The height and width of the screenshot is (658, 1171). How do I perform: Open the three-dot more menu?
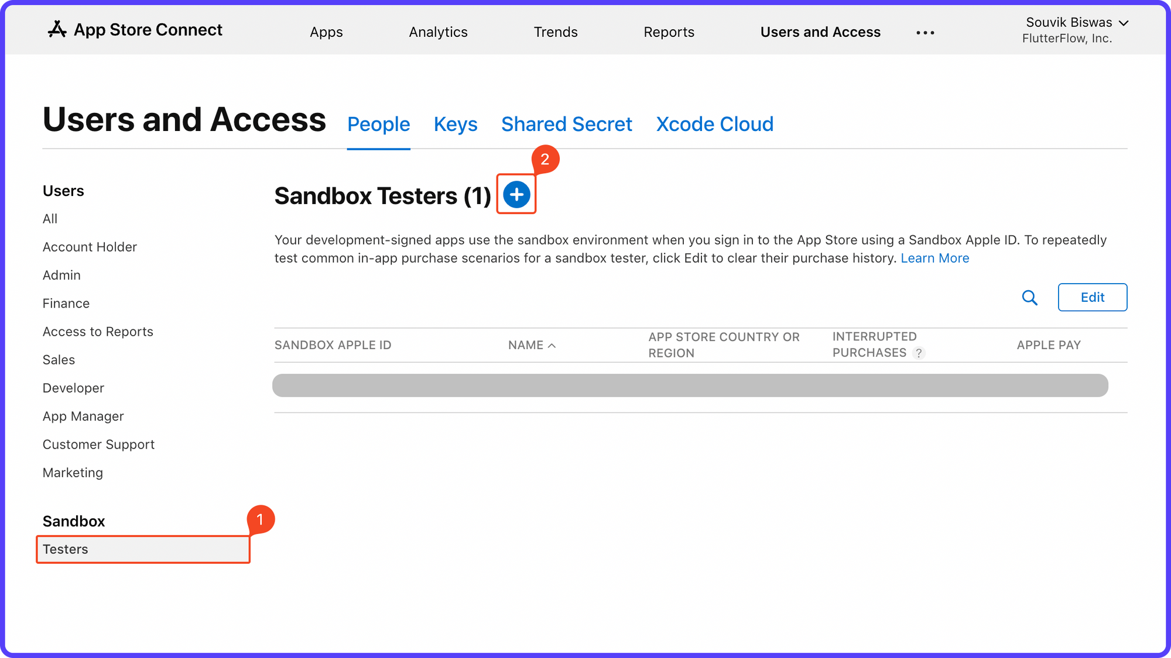[x=925, y=33]
